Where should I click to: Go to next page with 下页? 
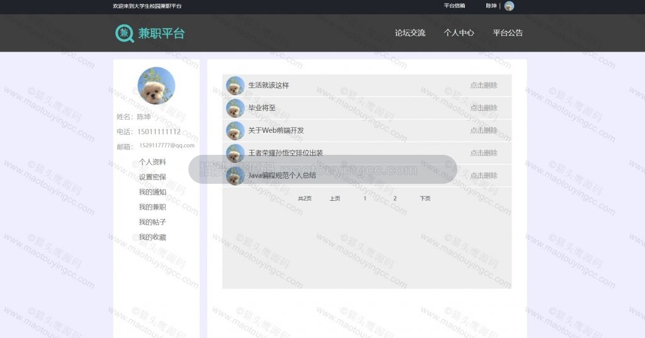point(425,199)
